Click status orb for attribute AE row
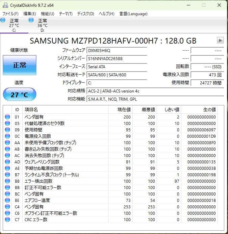This screenshot has height=234, width=228. point(7,168)
